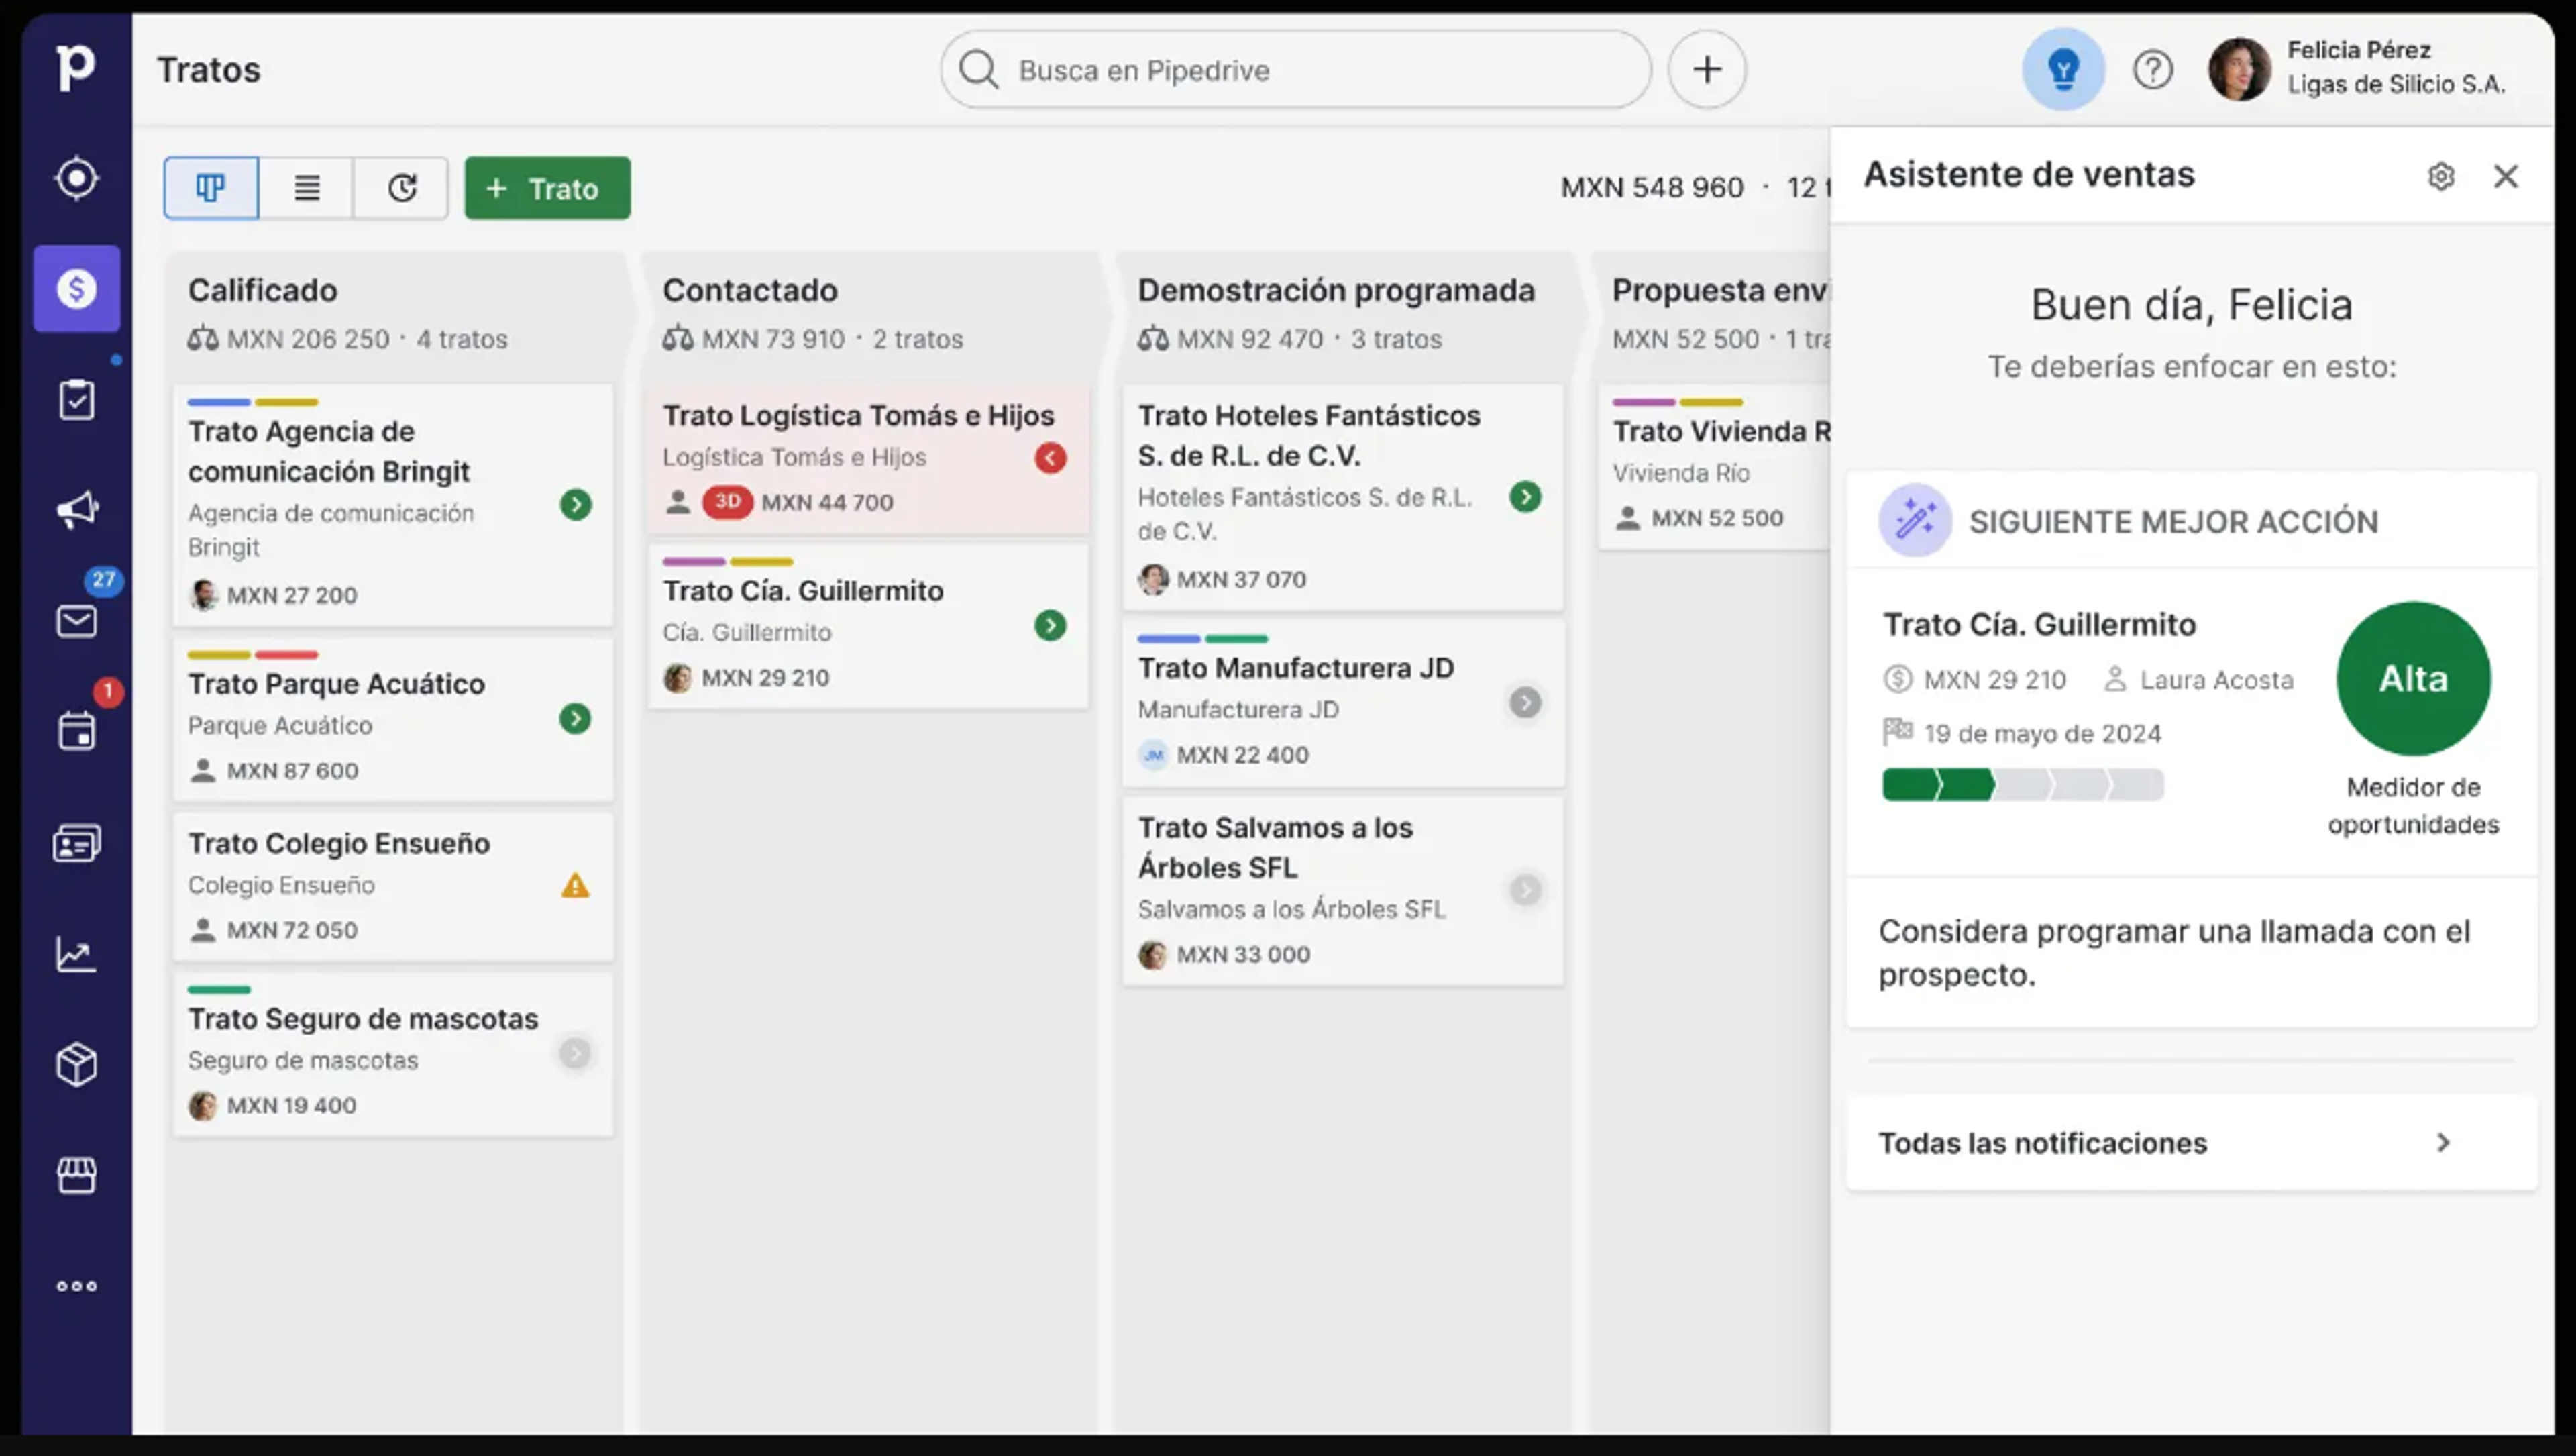Click grey activity arrow on Trato Seguro de mascotas
The height and width of the screenshot is (1456, 2576).
(x=575, y=1053)
